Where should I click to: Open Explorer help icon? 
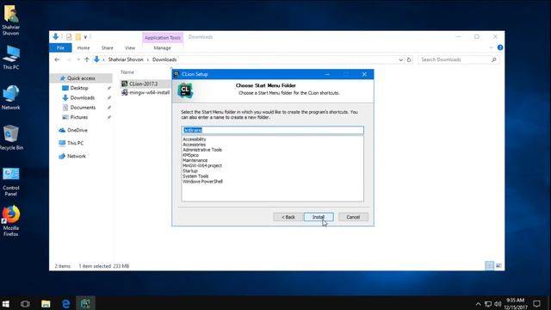pyautogui.click(x=500, y=47)
